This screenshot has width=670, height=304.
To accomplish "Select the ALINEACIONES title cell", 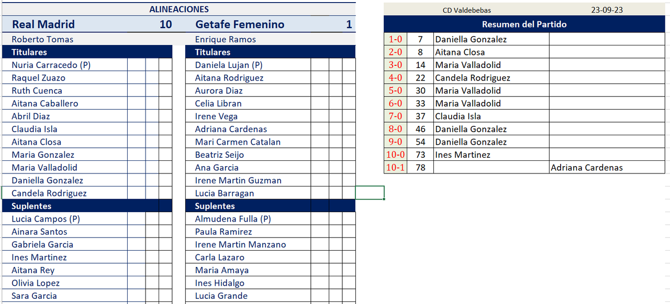I will [178, 9].
